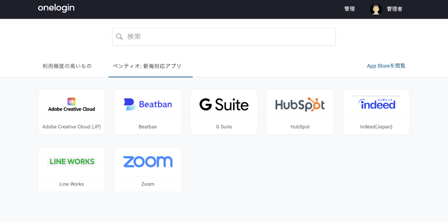448x222 pixels.
Task: Open the 管理者 user menu
Action: [x=394, y=9]
